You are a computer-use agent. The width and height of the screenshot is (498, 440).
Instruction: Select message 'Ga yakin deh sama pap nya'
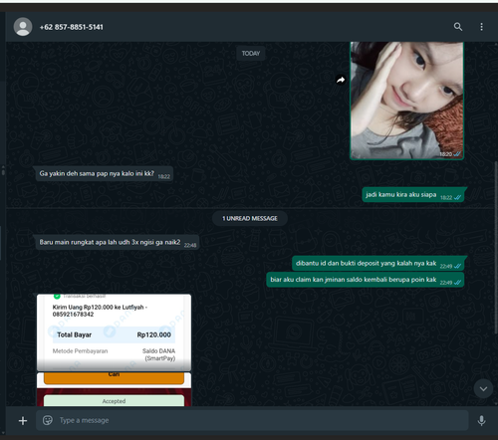point(104,174)
